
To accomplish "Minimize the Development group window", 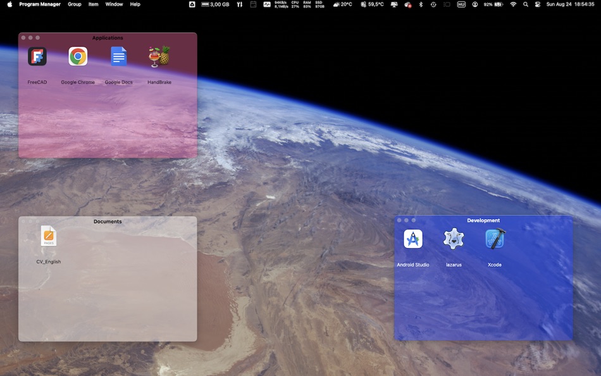I will tap(406, 220).
